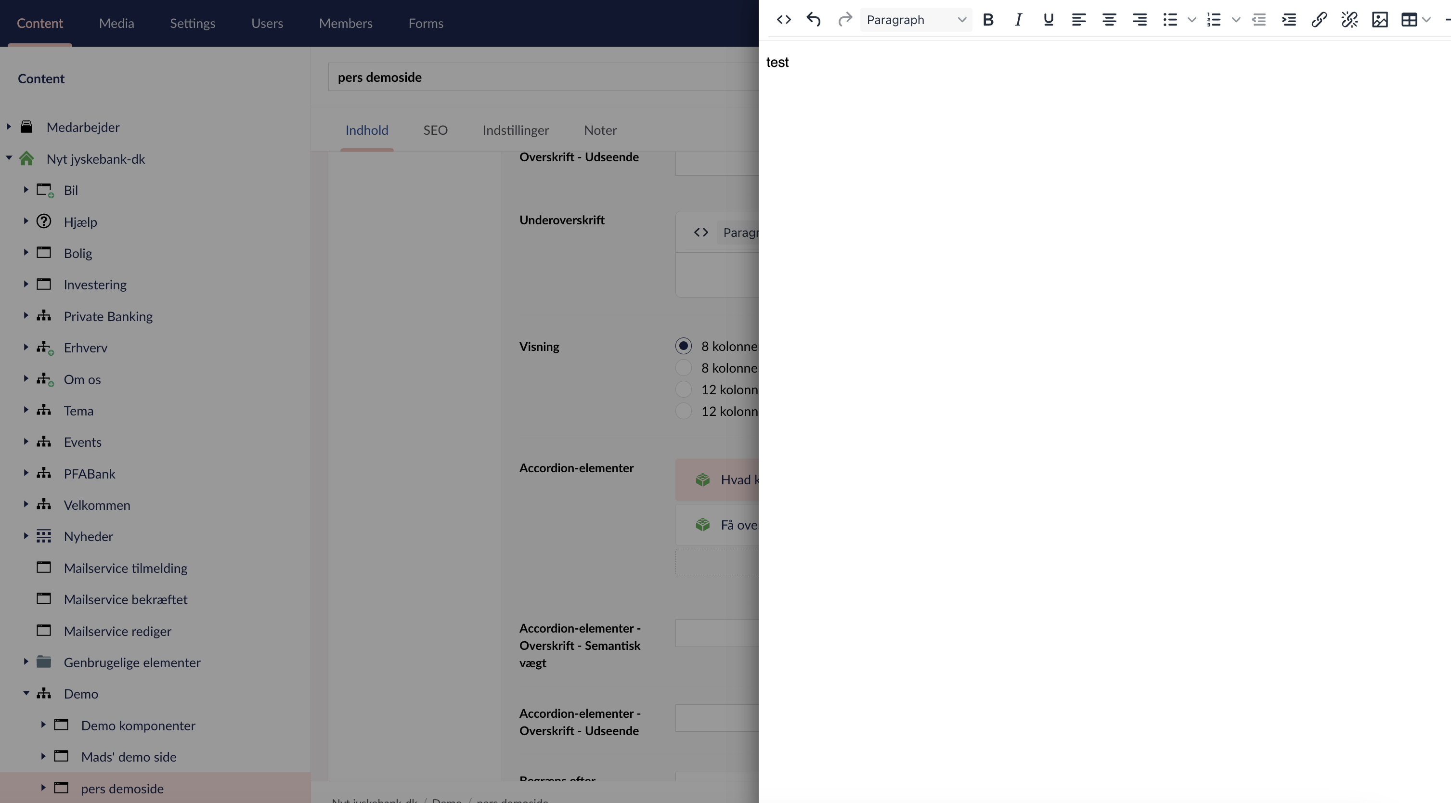Select last 12 kolonn radio option
The height and width of the screenshot is (803, 1451).
pos(683,411)
